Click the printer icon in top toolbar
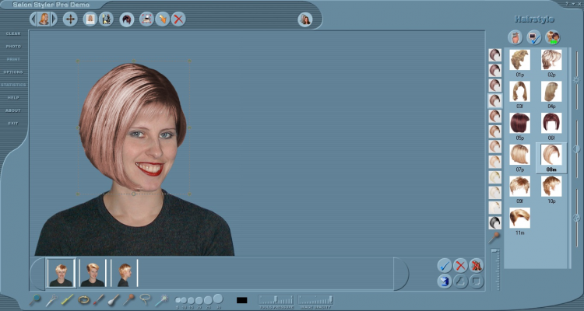 (146, 19)
